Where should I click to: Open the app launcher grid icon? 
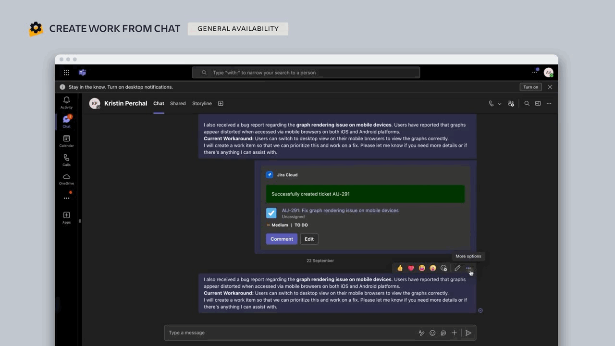(66, 73)
